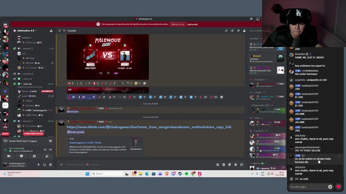Open the gift icon in message bar
Image resolution: width=346 pixels, height=194 pixels.
pyautogui.click(x=218, y=165)
